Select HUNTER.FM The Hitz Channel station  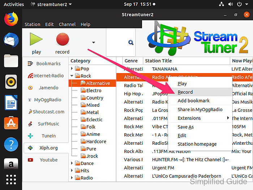185,160
